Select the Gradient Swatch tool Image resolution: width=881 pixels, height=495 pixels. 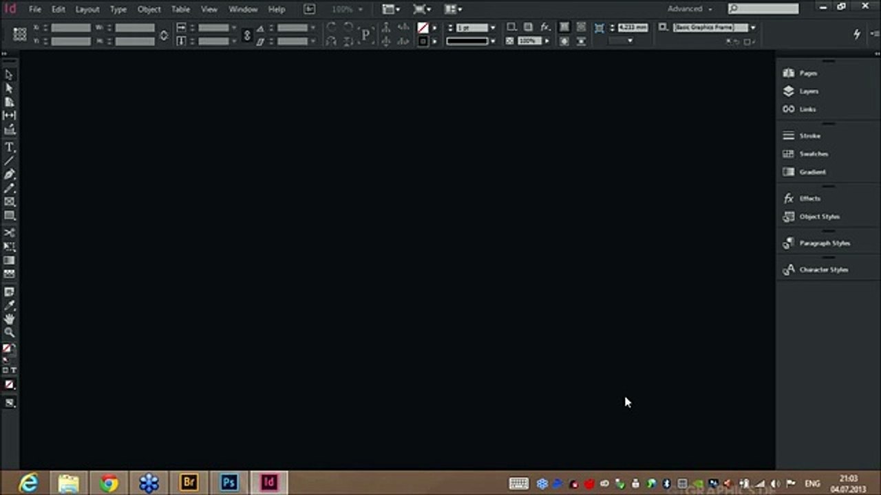click(x=9, y=261)
